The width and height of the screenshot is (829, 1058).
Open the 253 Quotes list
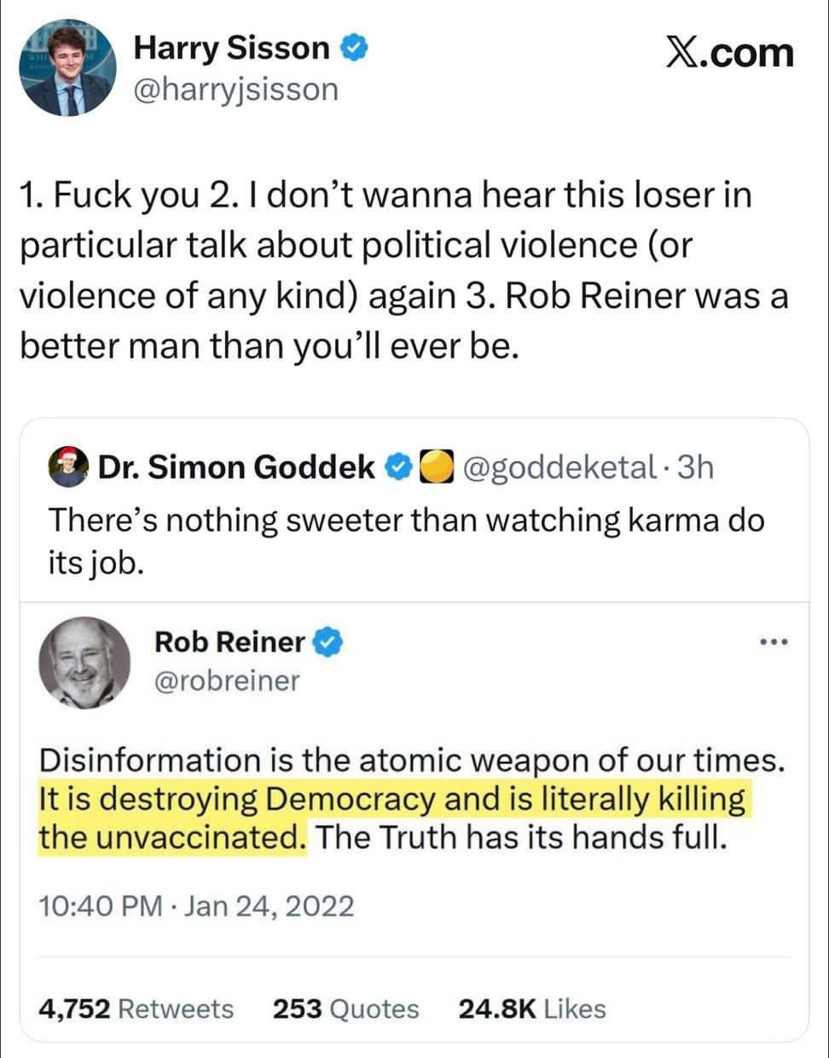click(345, 1009)
